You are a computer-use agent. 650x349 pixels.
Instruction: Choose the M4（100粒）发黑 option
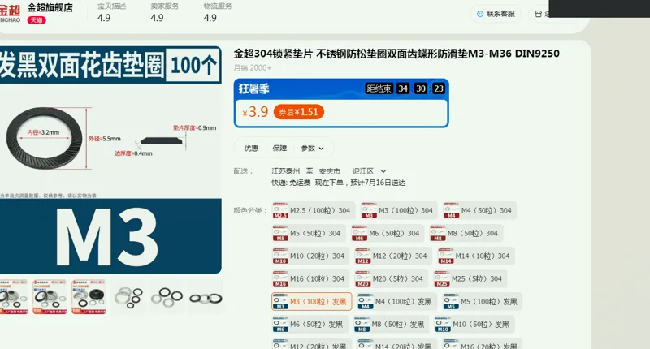pos(397,301)
